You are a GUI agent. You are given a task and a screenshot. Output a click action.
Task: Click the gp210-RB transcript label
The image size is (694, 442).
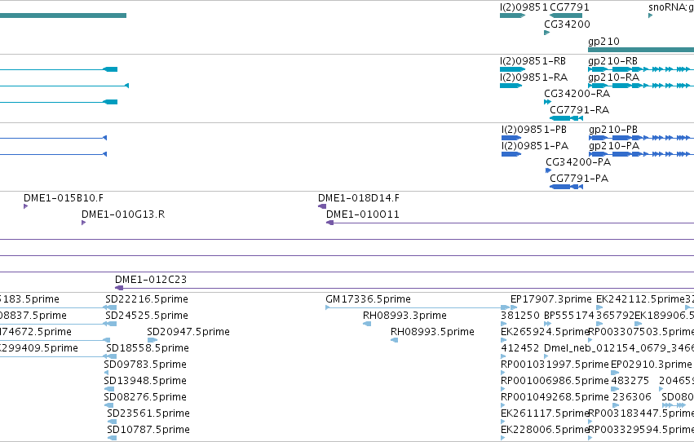pyautogui.click(x=612, y=61)
